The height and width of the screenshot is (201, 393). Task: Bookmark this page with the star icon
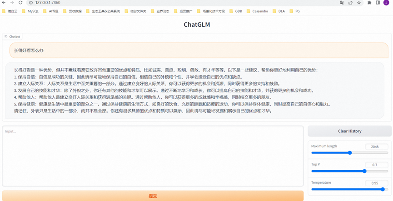[x=359, y=3]
